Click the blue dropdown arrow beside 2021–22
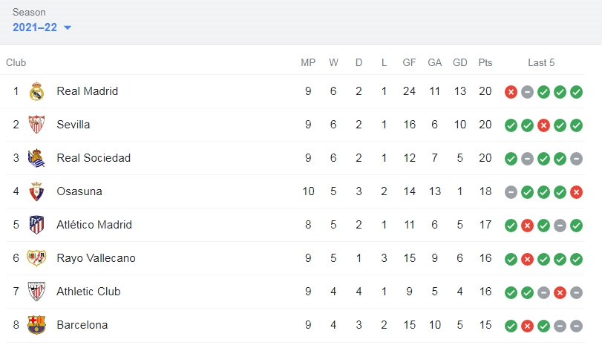 tap(68, 27)
